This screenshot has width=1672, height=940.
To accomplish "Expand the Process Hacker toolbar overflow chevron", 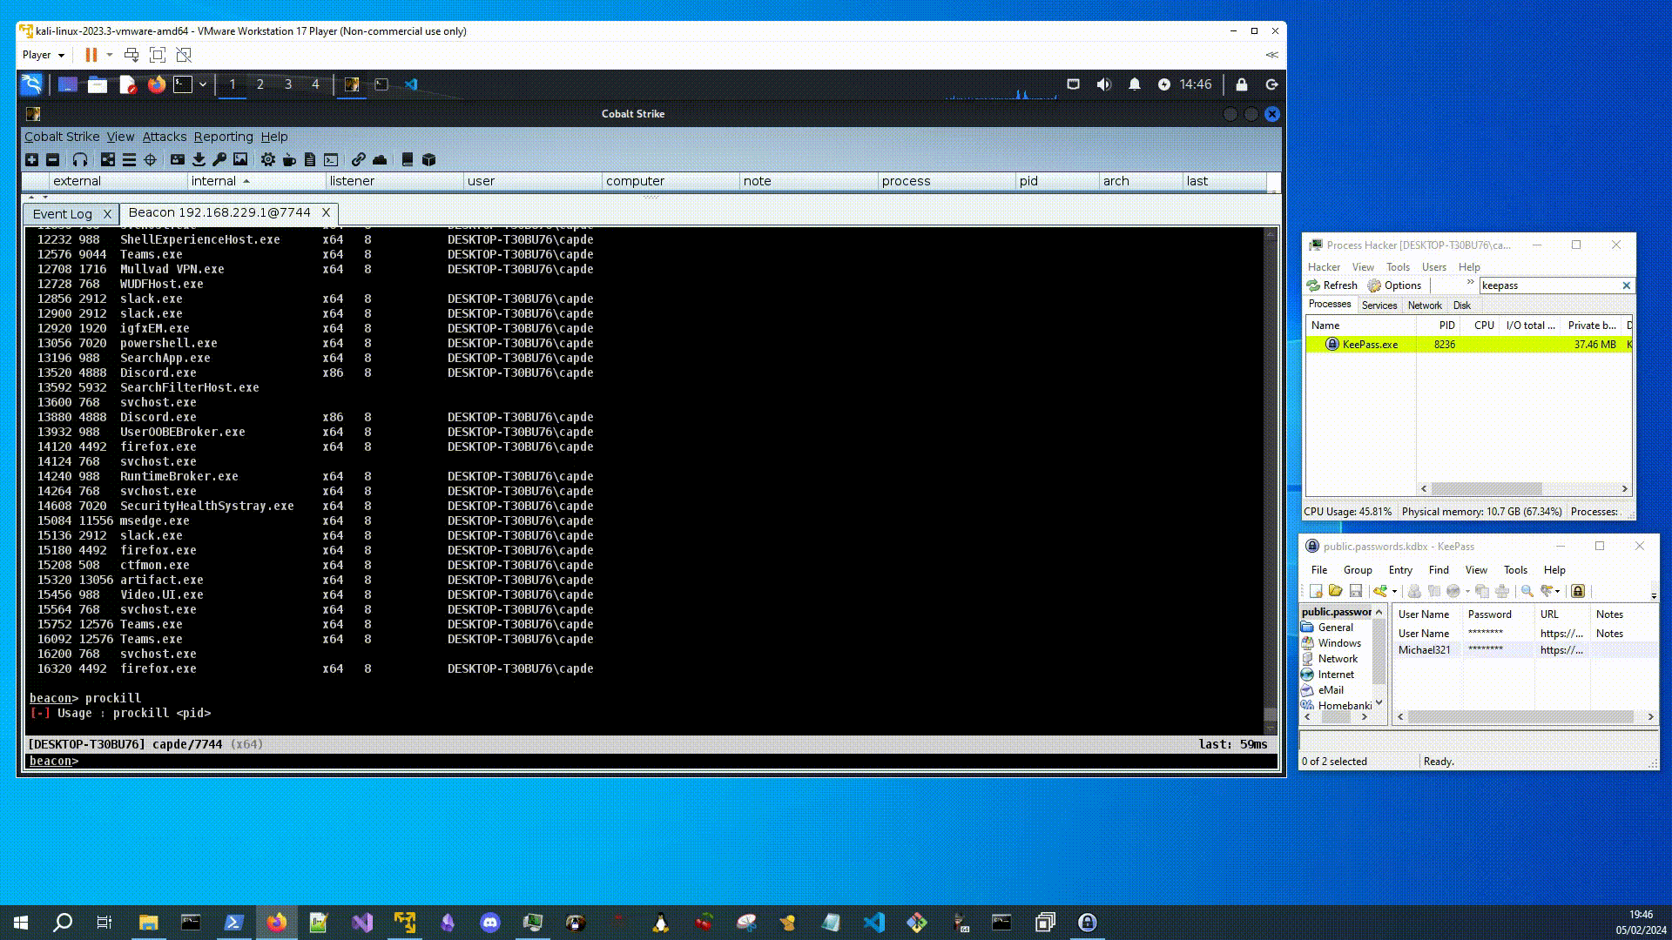I will pyautogui.click(x=1471, y=283).
